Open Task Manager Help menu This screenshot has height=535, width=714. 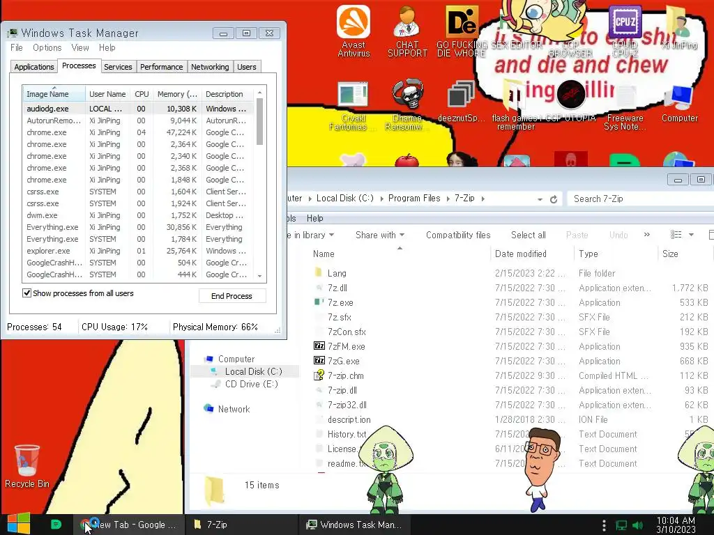pyautogui.click(x=107, y=47)
